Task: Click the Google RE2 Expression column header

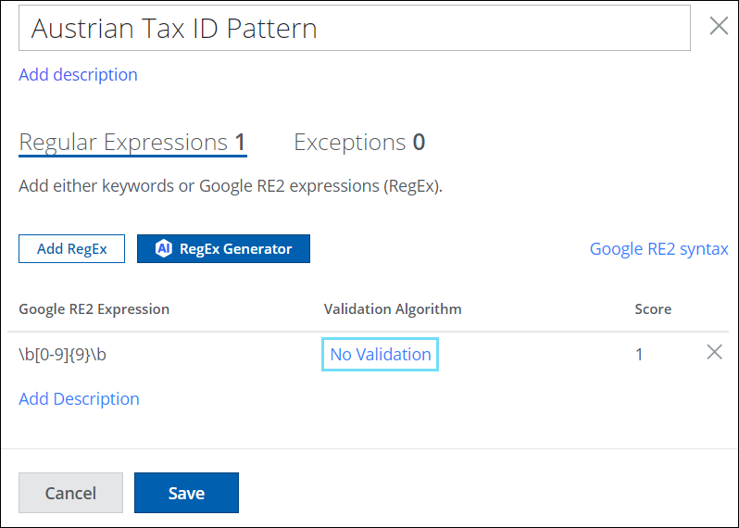Action: [x=94, y=308]
